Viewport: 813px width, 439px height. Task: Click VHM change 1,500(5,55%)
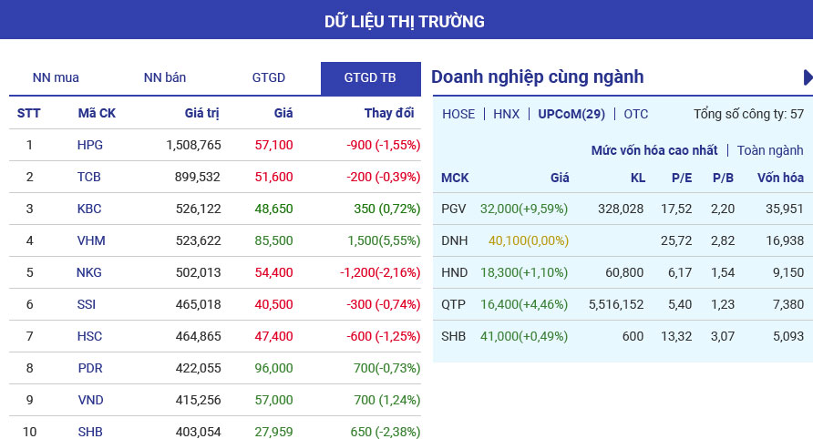(x=384, y=240)
